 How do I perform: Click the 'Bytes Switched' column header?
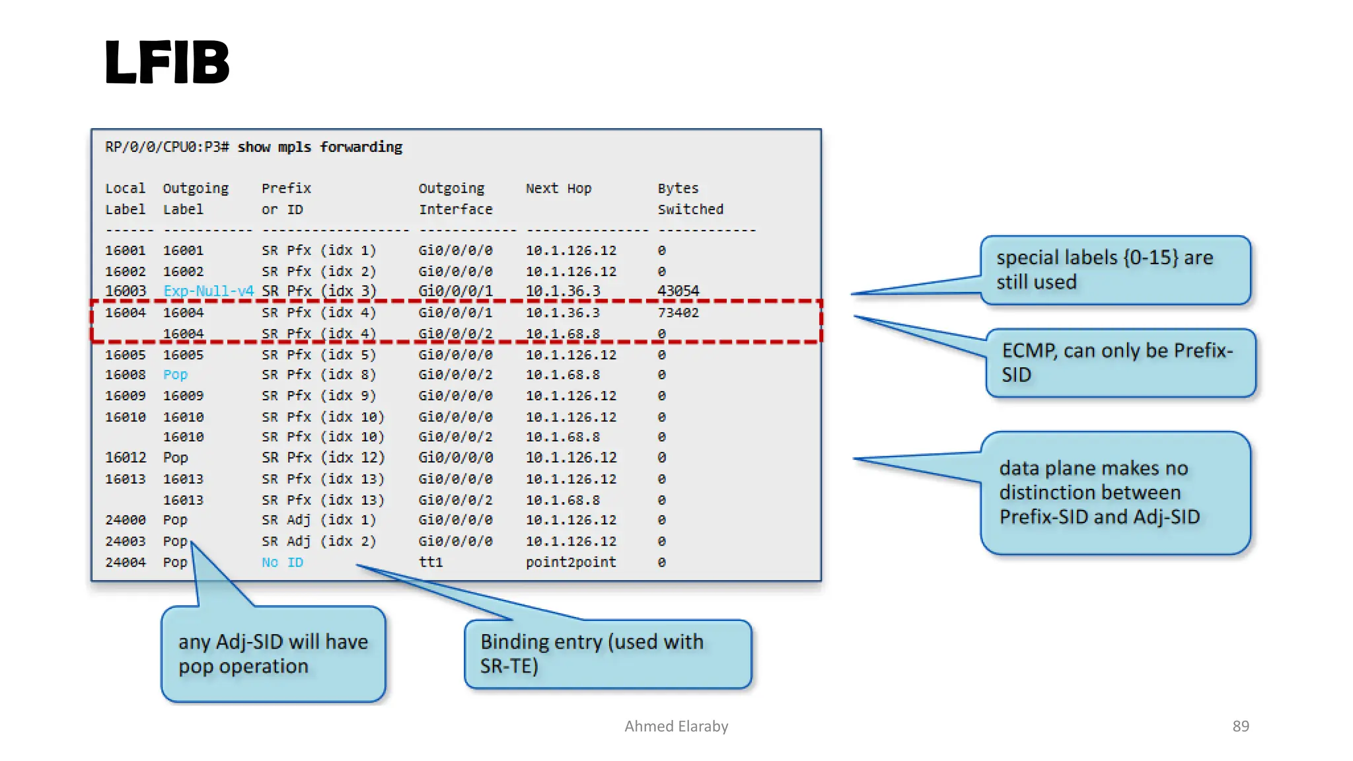[690, 199]
